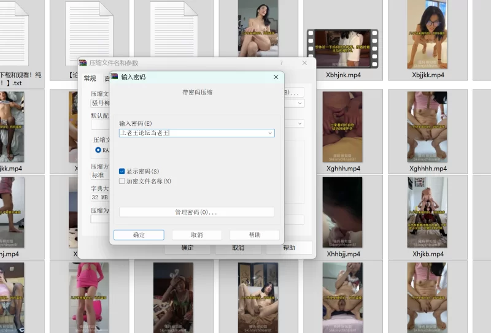Close the 输入密码 dialog with the X icon
This screenshot has width=491, height=333.
276,77
